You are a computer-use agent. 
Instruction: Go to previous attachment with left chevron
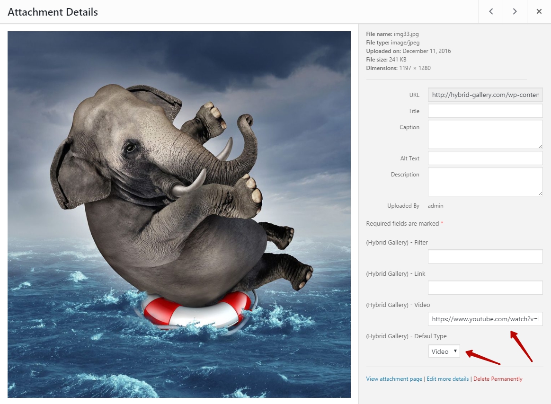pyautogui.click(x=491, y=12)
